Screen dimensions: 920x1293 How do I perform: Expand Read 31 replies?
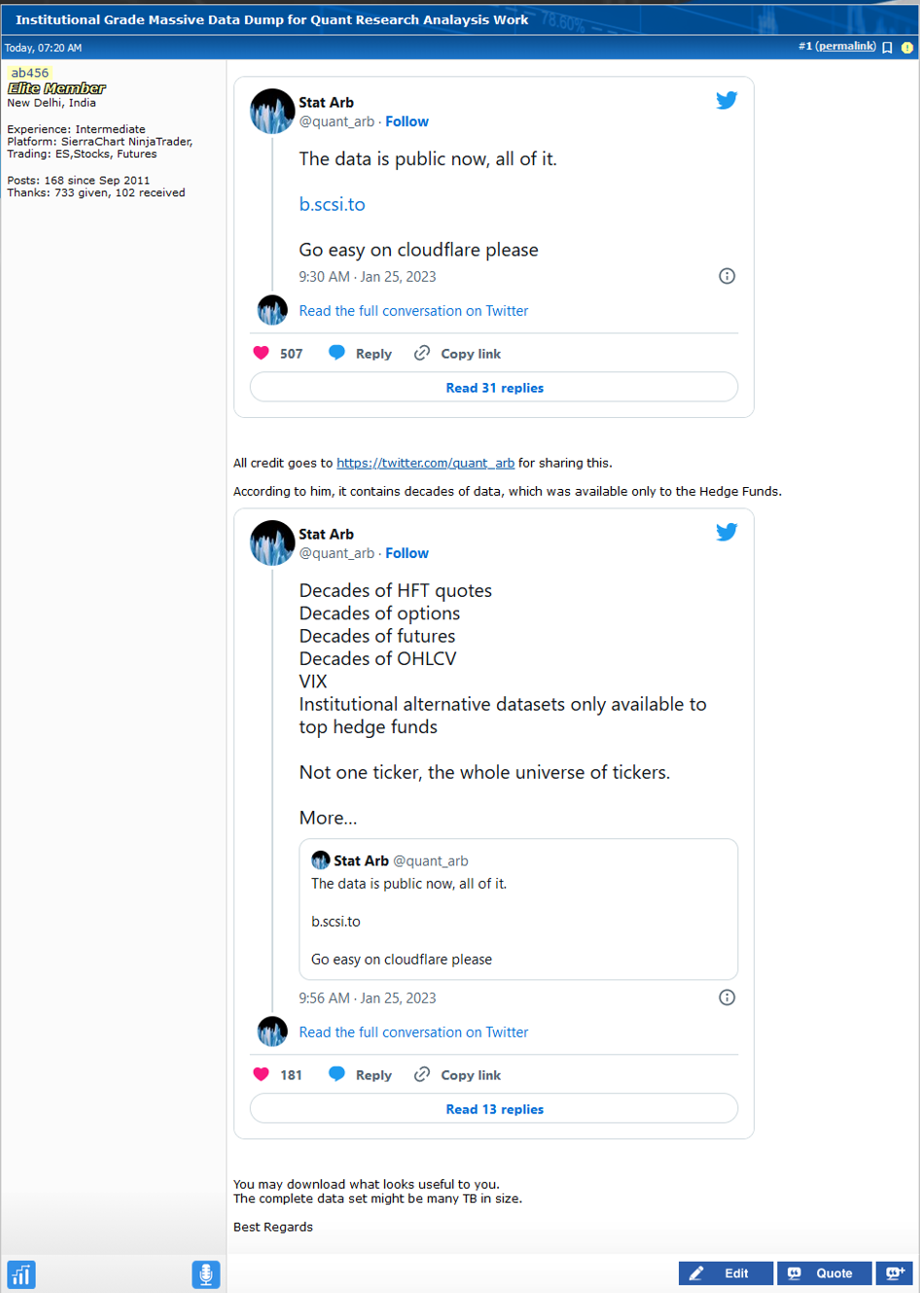(494, 387)
